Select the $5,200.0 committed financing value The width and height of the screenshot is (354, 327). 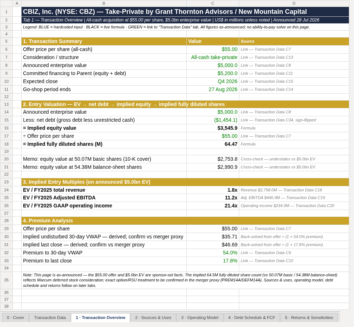pos(213,74)
